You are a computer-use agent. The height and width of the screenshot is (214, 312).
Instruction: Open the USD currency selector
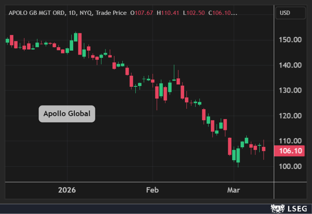click(290, 13)
